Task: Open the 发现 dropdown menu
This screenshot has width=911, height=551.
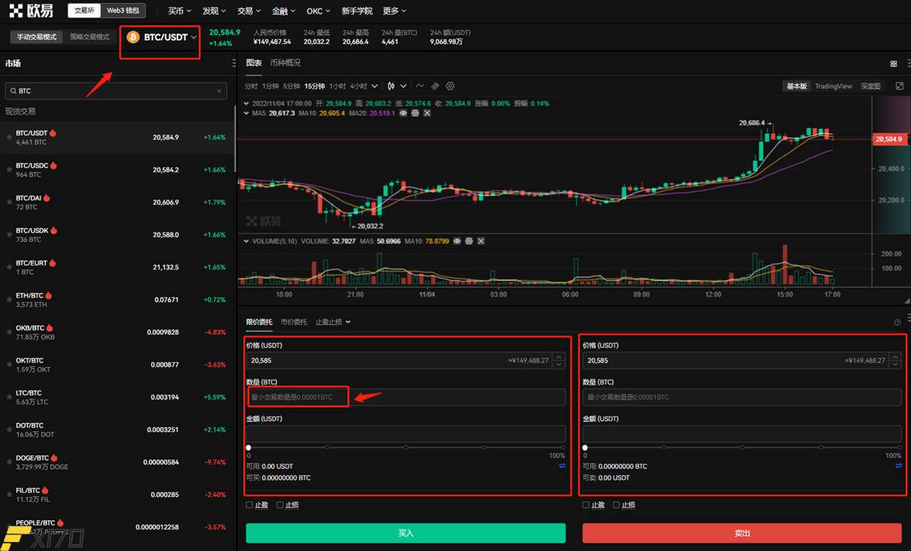Action: coord(215,11)
